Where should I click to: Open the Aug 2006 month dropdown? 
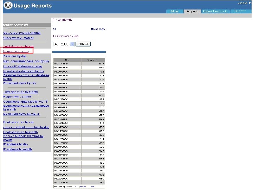64,44
